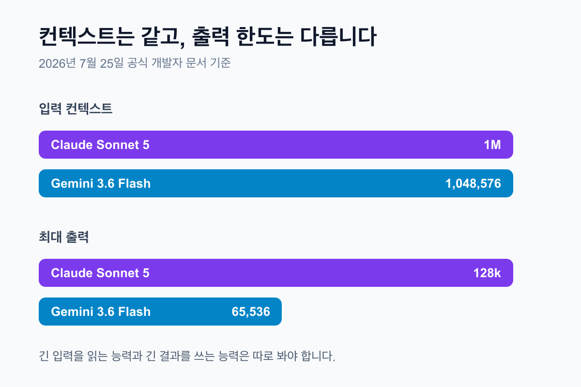Select "Claude Sonnet 5" label under 입력 컨텍스트

point(100,145)
